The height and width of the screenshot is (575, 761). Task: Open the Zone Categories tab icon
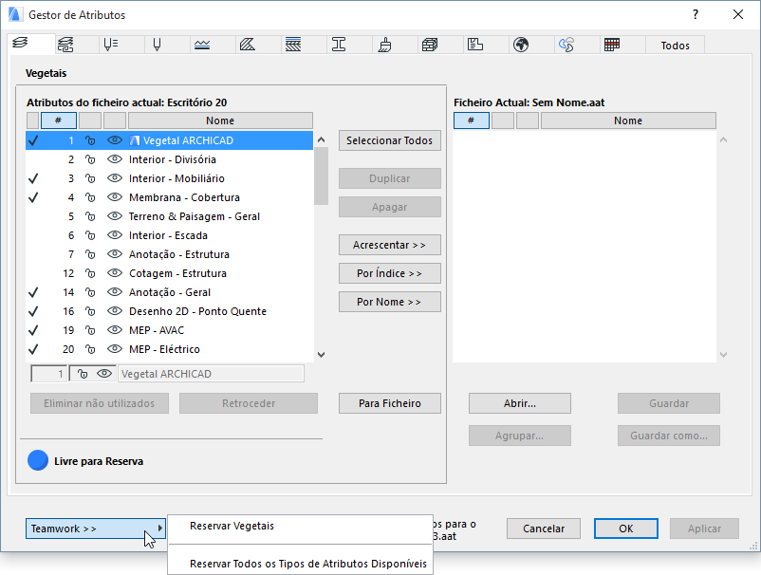coord(475,45)
